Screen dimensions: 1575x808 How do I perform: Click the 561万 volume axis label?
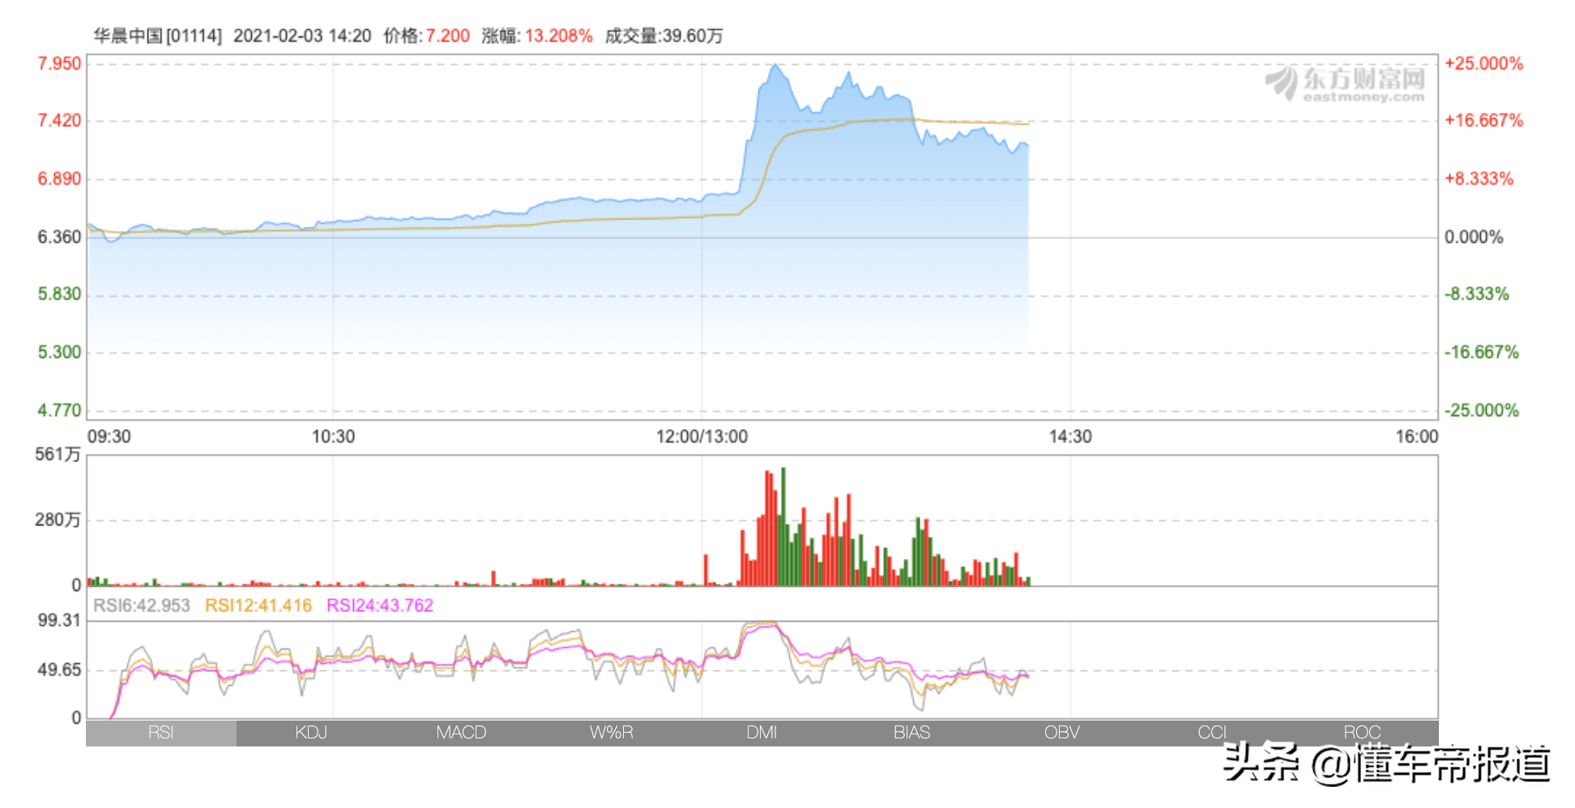58,454
